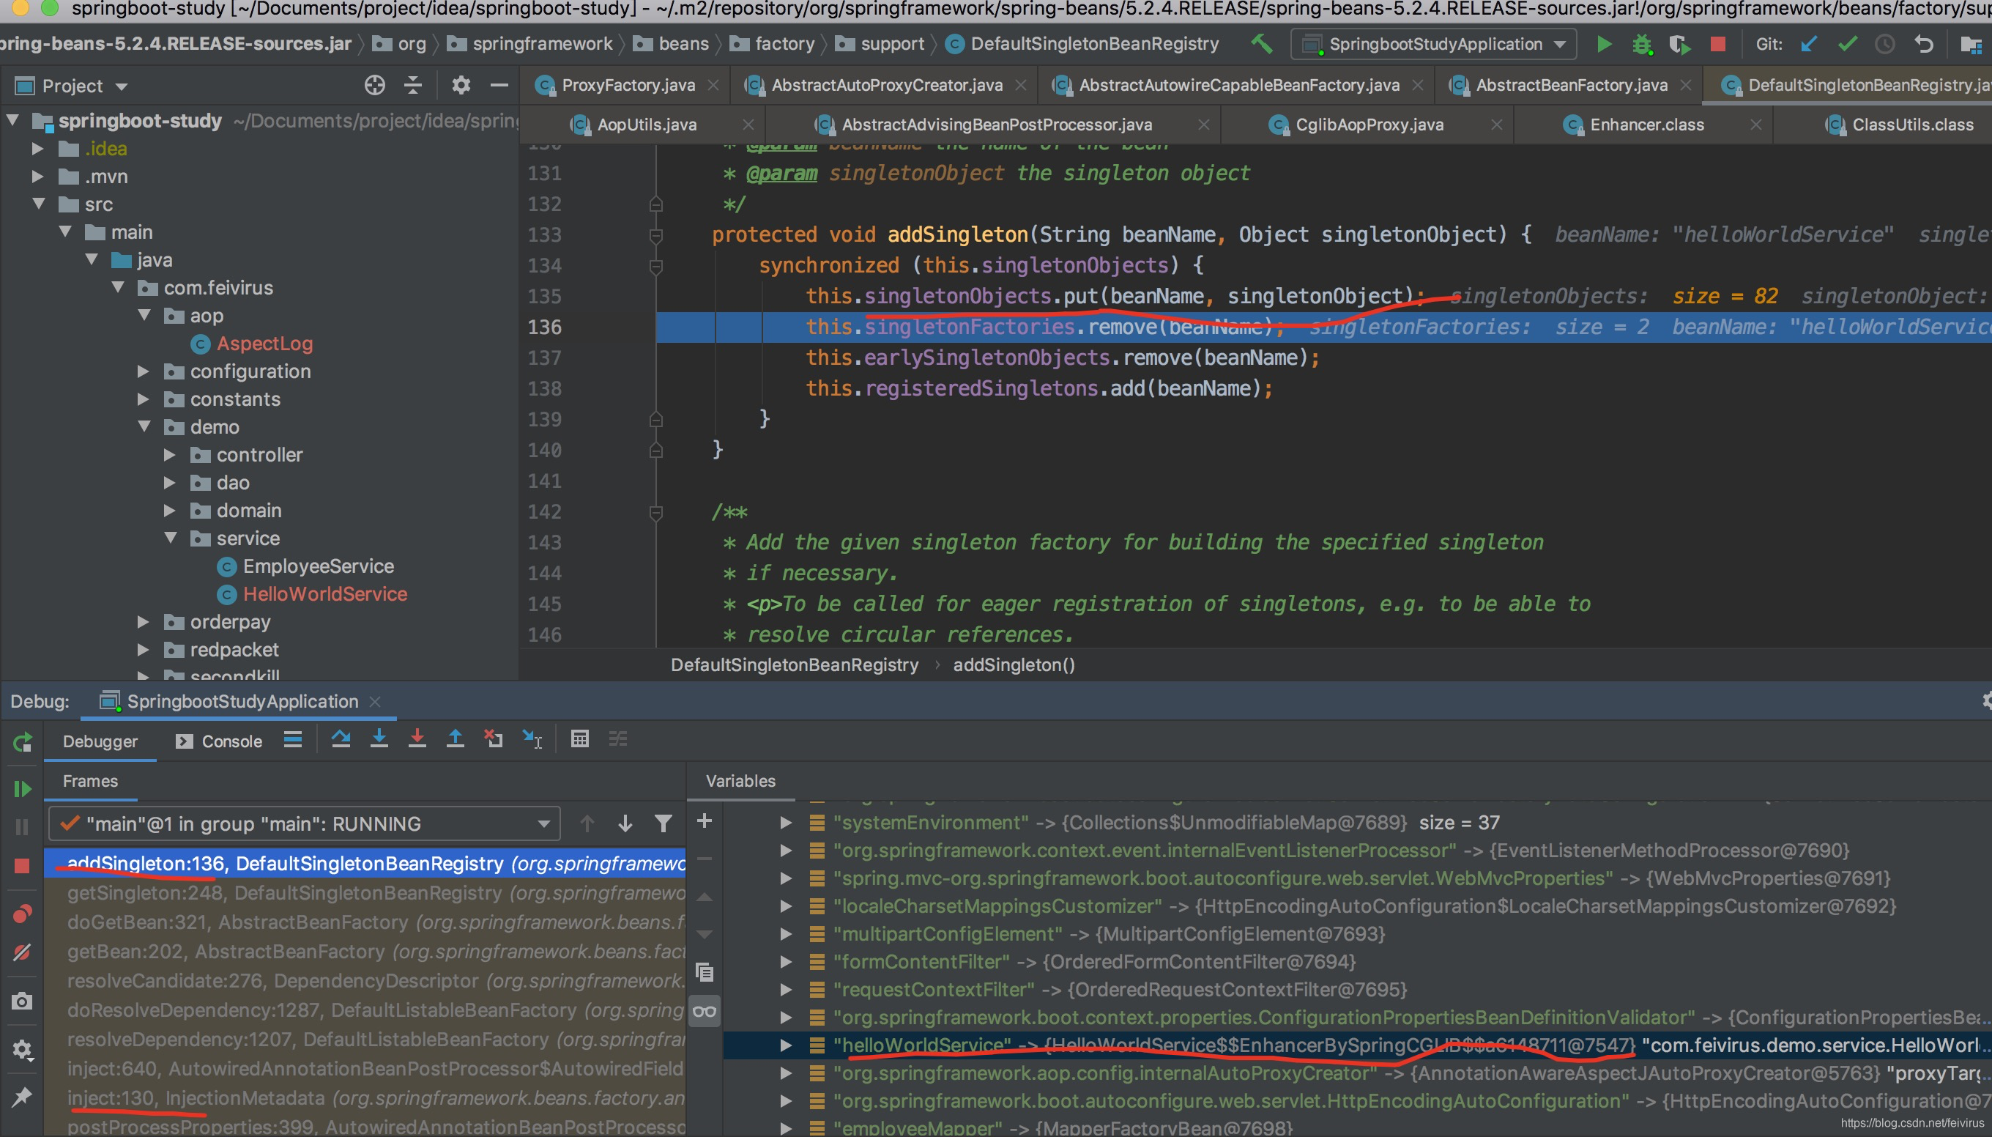Resume program with green play-pause icon
The width and height of the screenshot is (1992, 1137).
click(22, 789)
